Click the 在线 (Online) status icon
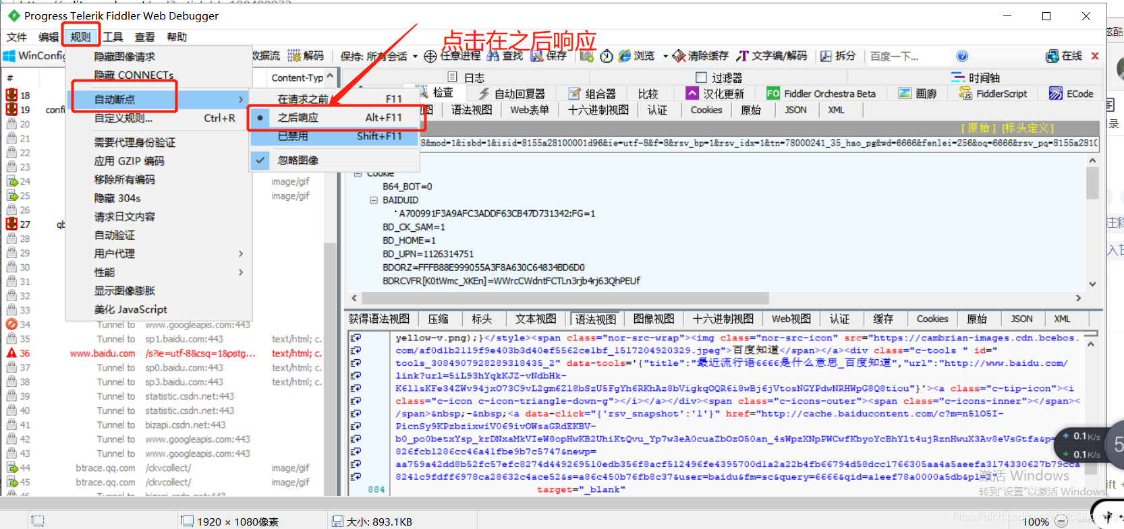The height and width of the screenshot is (529, 1124). 1052,56
